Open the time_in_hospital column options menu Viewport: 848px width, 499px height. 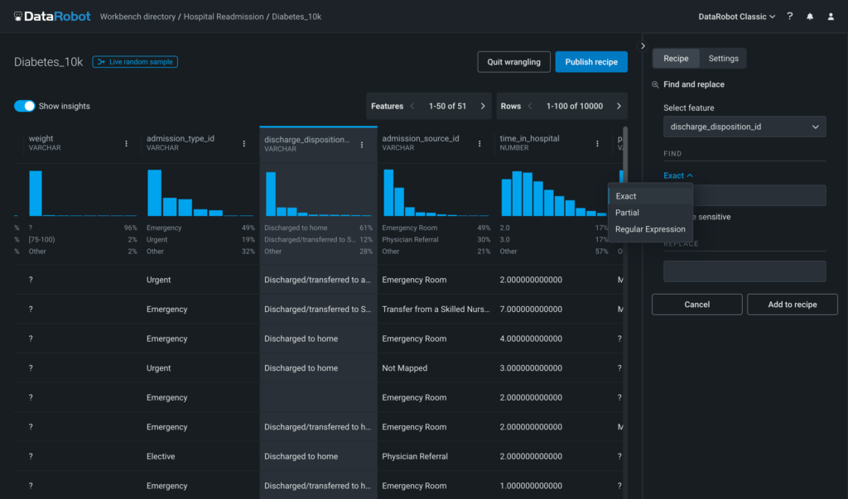597,144
